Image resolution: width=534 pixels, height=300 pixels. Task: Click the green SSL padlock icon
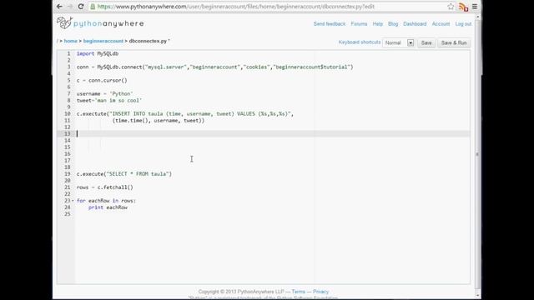click(x=93, y=7)
